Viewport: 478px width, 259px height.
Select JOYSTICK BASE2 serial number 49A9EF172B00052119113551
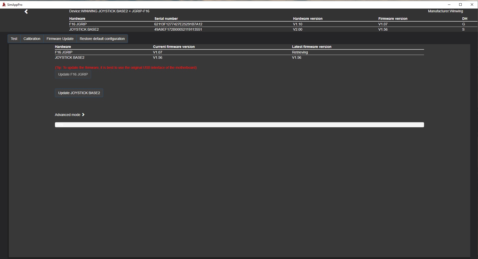178,29
